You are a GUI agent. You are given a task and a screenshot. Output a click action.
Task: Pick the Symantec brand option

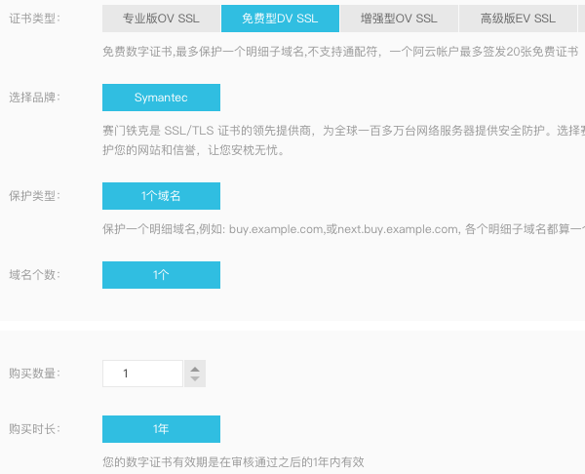pyautogui.click(x=161, y=98)
